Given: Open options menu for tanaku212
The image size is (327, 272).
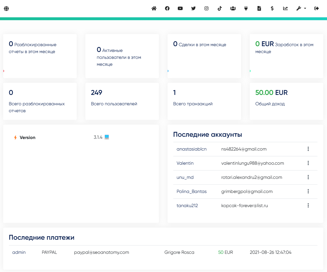Looking at the screenshot, I should pyautogui.click(x=308, y=205).
